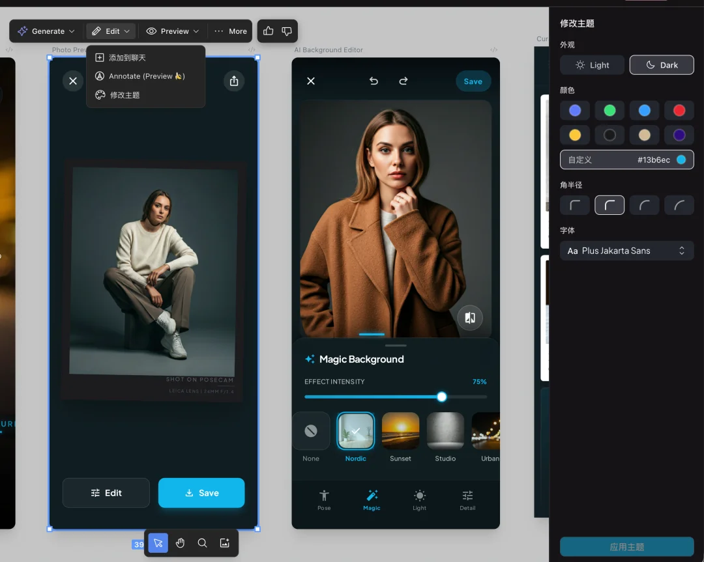Pick the red color swatch
Screen dimensions: 704x562
pos(679,111)
